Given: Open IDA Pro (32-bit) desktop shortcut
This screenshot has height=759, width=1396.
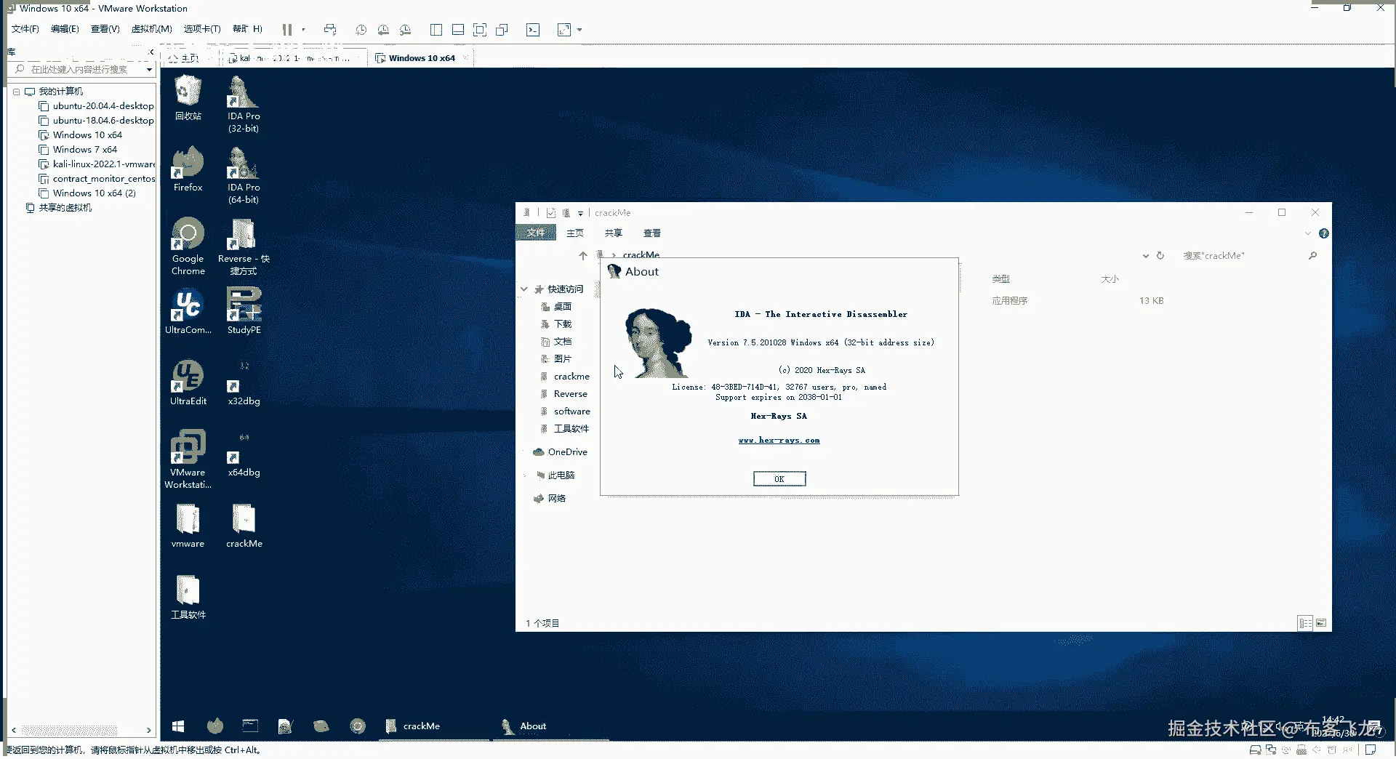Looking at the screenshot, I should (x=244, y=104).
